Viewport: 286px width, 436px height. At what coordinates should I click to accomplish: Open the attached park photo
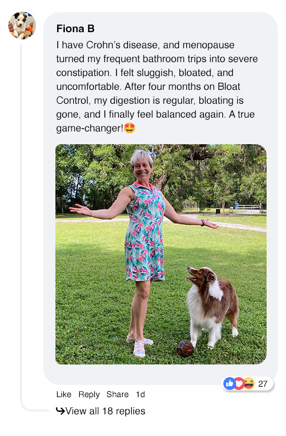pos(161,254)
